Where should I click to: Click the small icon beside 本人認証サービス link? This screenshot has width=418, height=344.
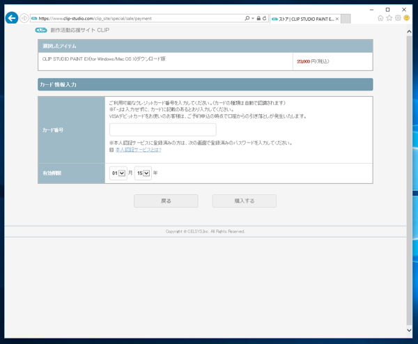111,150
